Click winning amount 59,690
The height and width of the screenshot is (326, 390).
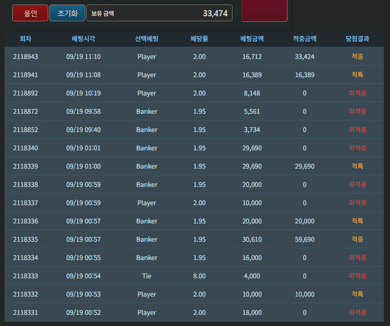click(x=305, y=239)
